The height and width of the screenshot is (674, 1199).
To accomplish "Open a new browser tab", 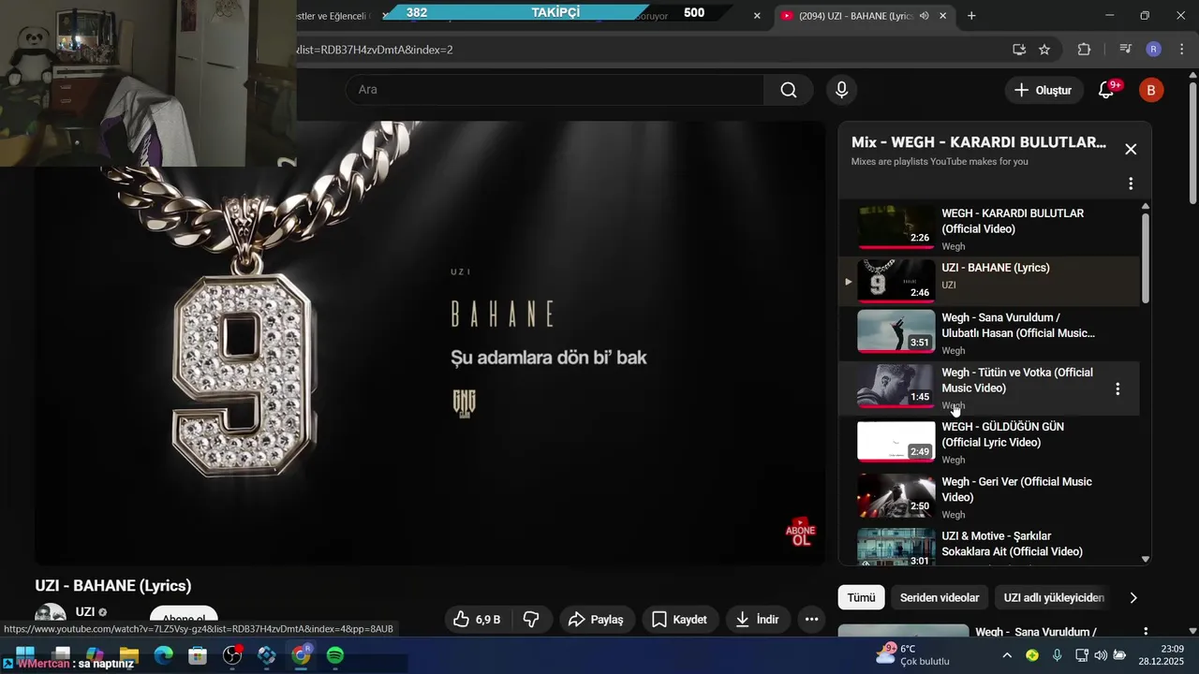I will [x=971, y=16].
